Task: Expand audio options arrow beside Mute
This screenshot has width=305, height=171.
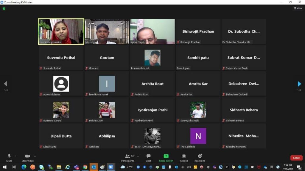Action: pyautogui.click(x=15, y=156)
